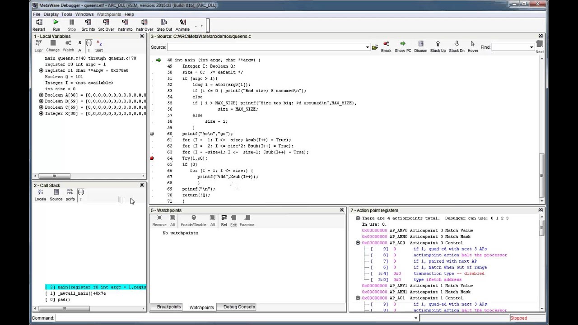Open the Display menu

pos(51,14)
